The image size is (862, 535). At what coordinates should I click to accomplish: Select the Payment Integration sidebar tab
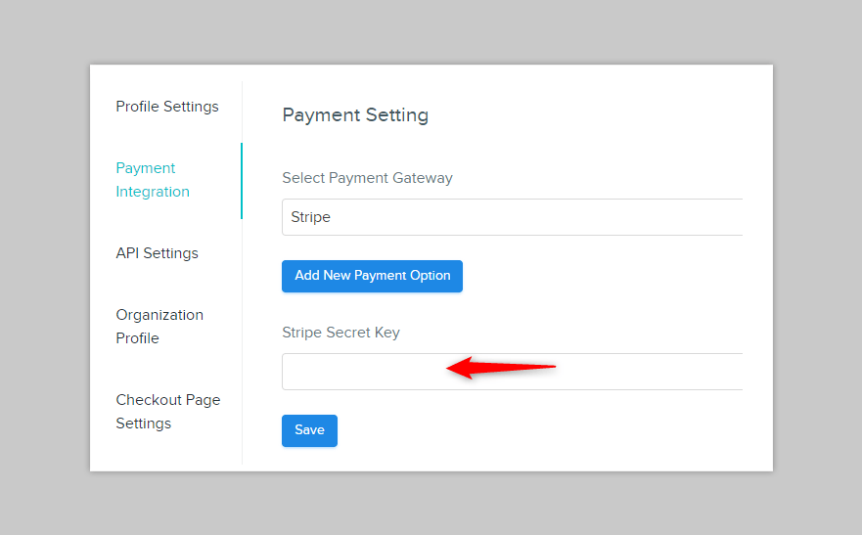pos(153,180)
